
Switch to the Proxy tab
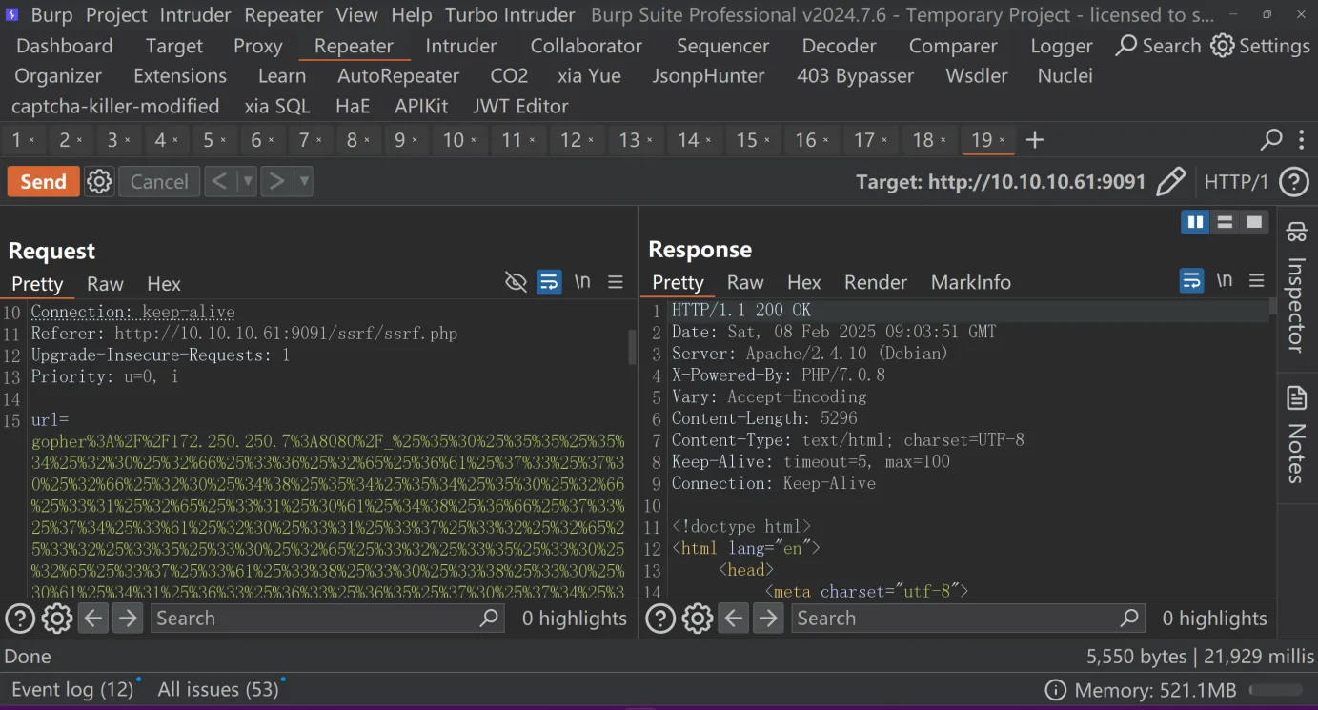[x=257, y=46]
